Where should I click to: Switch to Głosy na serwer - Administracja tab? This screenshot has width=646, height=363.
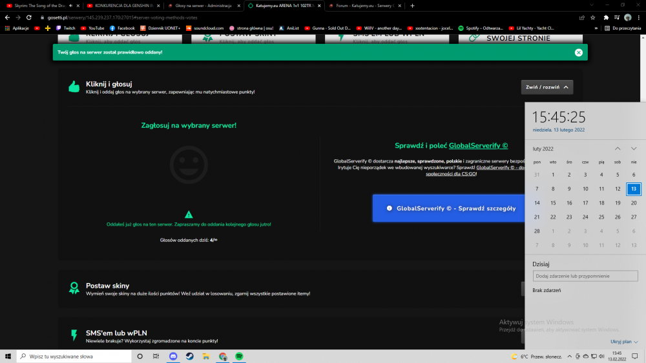(204, 6)
